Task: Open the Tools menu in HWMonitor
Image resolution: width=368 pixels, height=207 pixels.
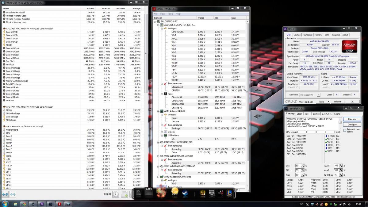Action: 170,14
